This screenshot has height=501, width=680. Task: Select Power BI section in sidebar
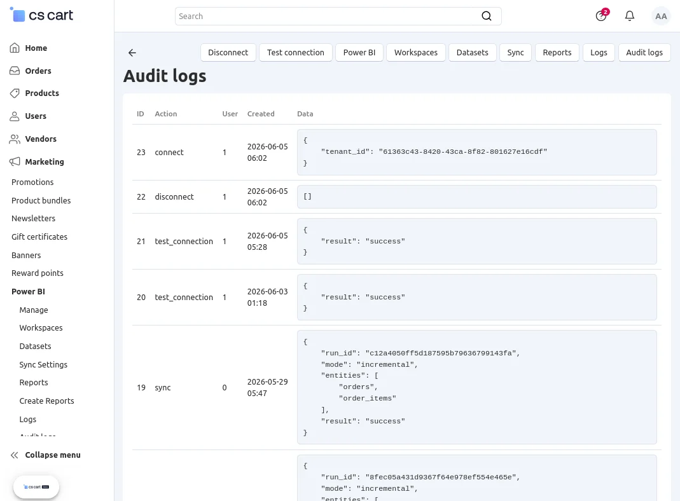(x=28, y=292)
